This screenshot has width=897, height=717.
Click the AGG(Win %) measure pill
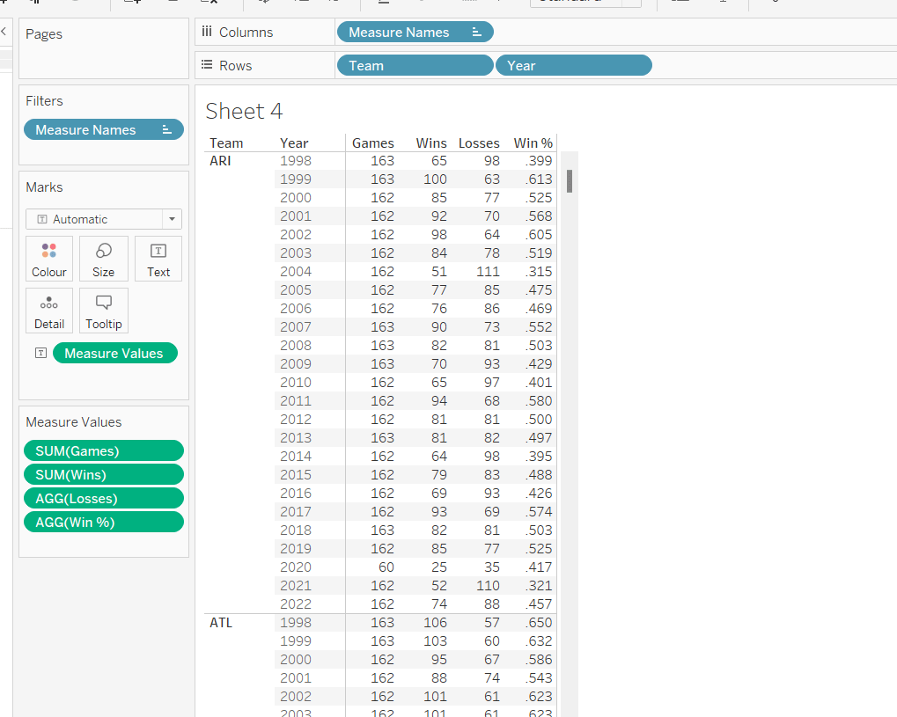click(103, 522)
